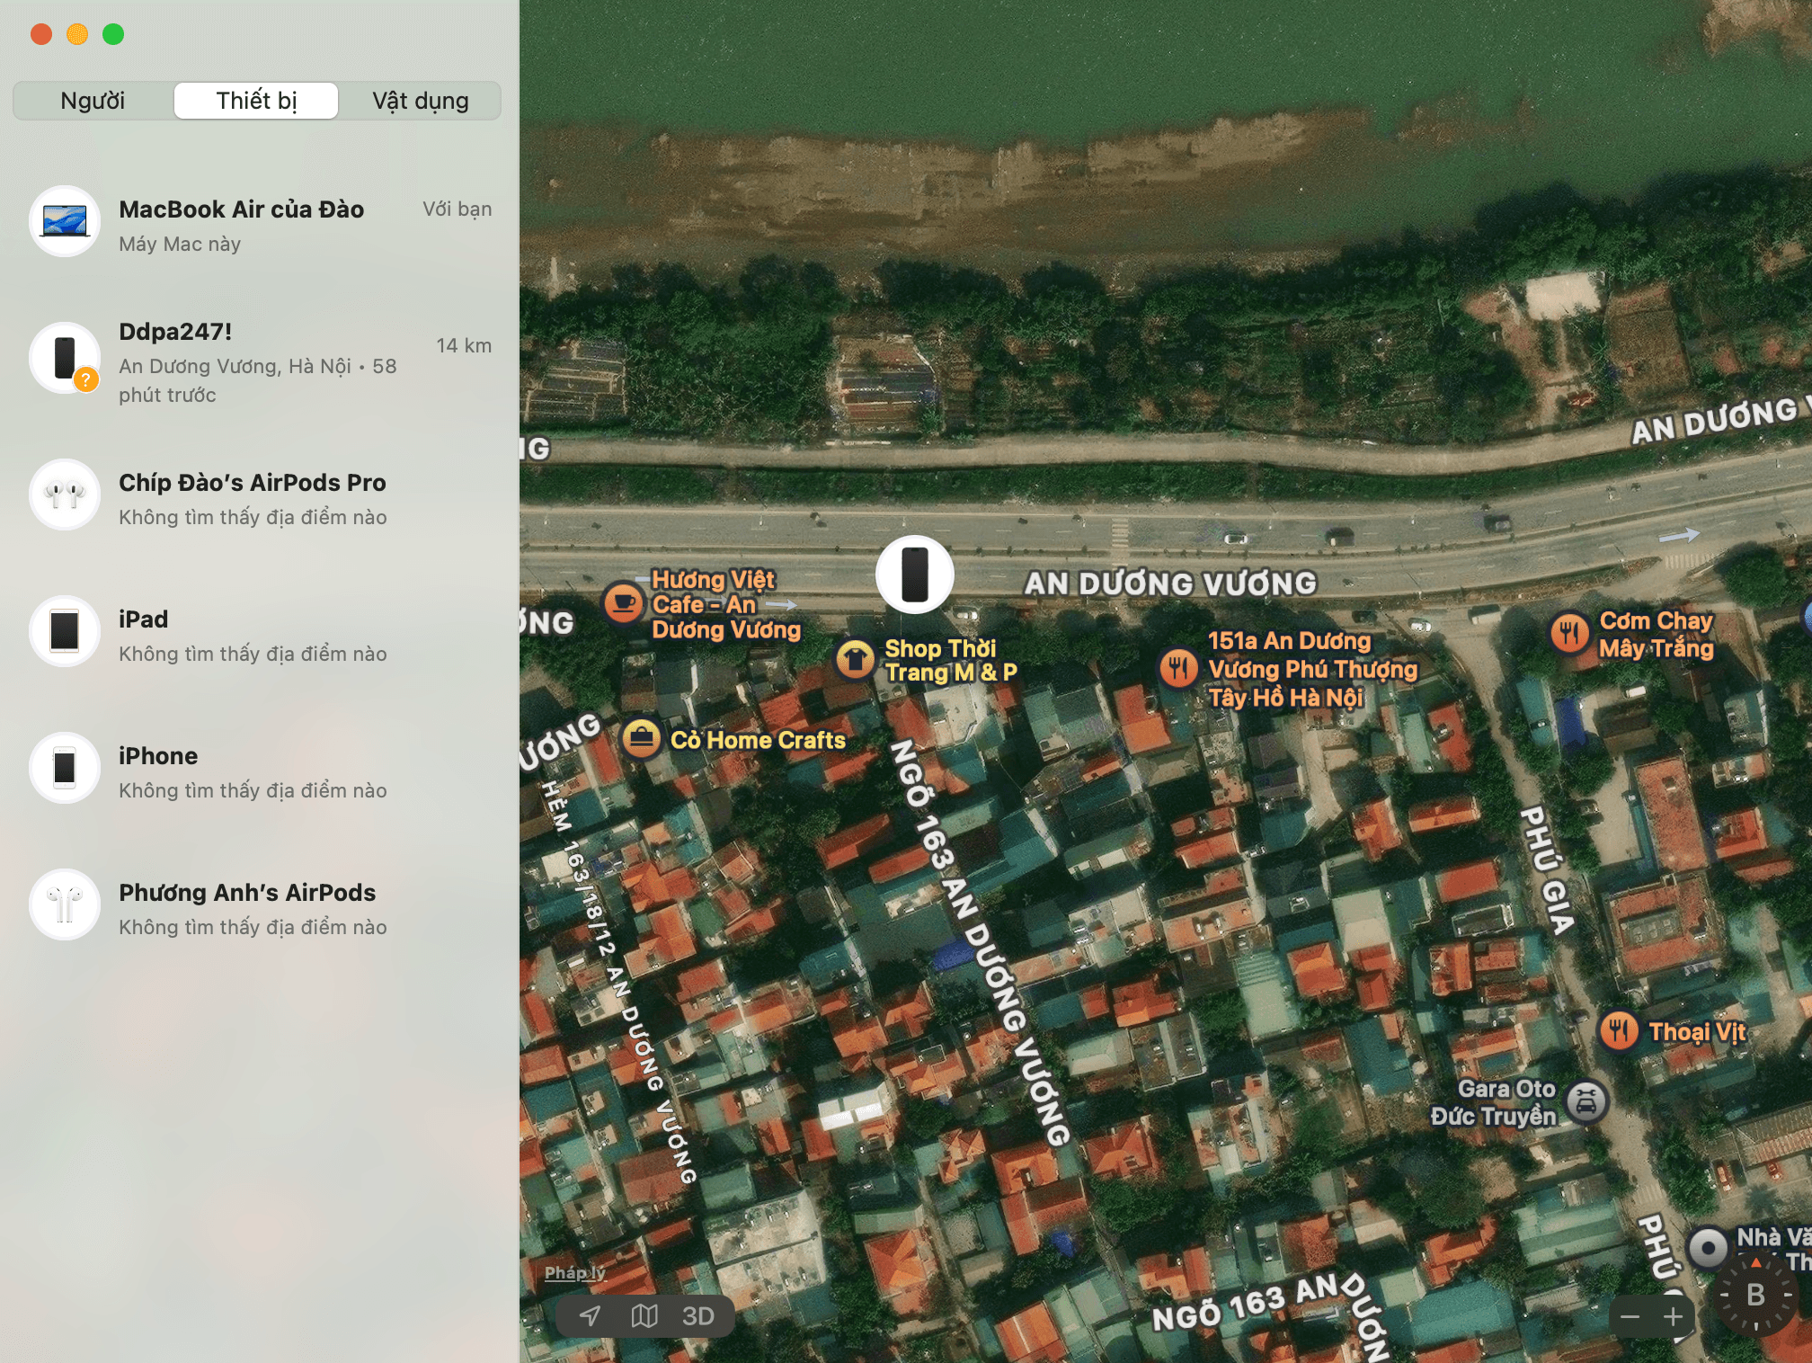This screenshot has width=1812, height=1363.
Task: Click the Cơm Chay Mây Trắng restaurant marker
Action: tap(1569, 633)
